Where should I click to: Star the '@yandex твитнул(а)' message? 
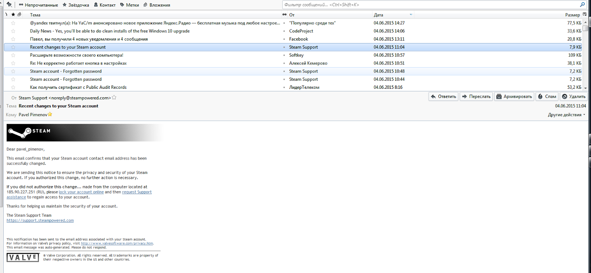coord(13,23)
